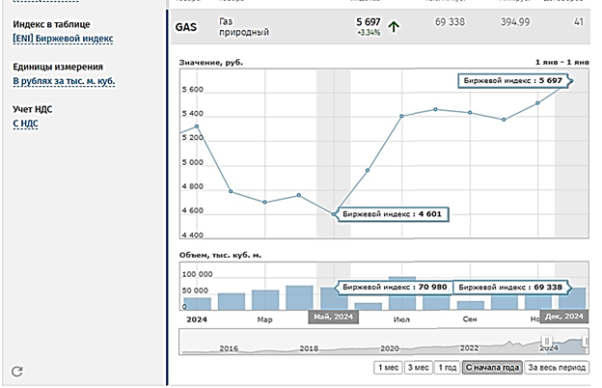The height and width of the screenshot is (388, 602).
Task: Select the 3 мес period button
Action: (x=418, y=368)
